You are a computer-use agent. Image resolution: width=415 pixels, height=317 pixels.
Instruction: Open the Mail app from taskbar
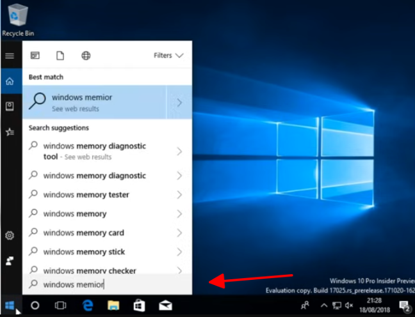(x=165, y=305)
